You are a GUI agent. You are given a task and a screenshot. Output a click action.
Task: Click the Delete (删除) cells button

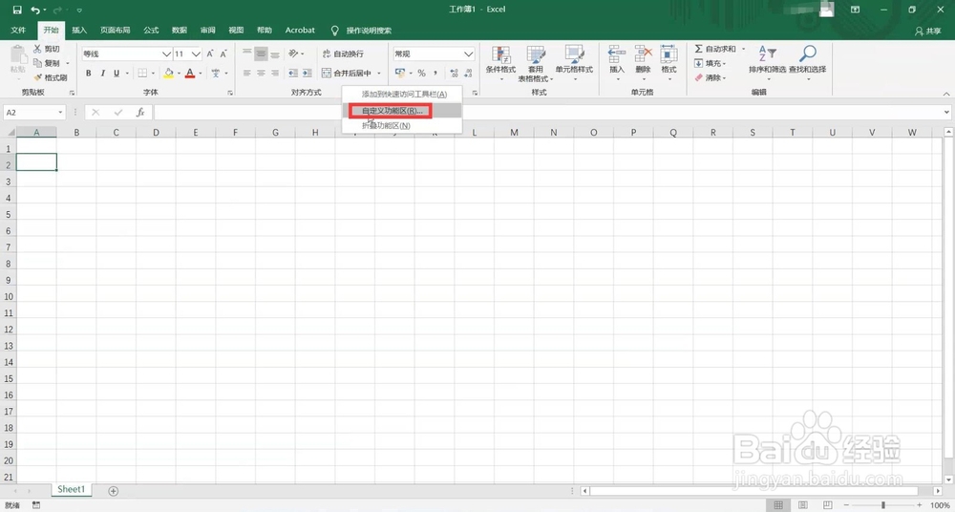(x=643, y=63)
